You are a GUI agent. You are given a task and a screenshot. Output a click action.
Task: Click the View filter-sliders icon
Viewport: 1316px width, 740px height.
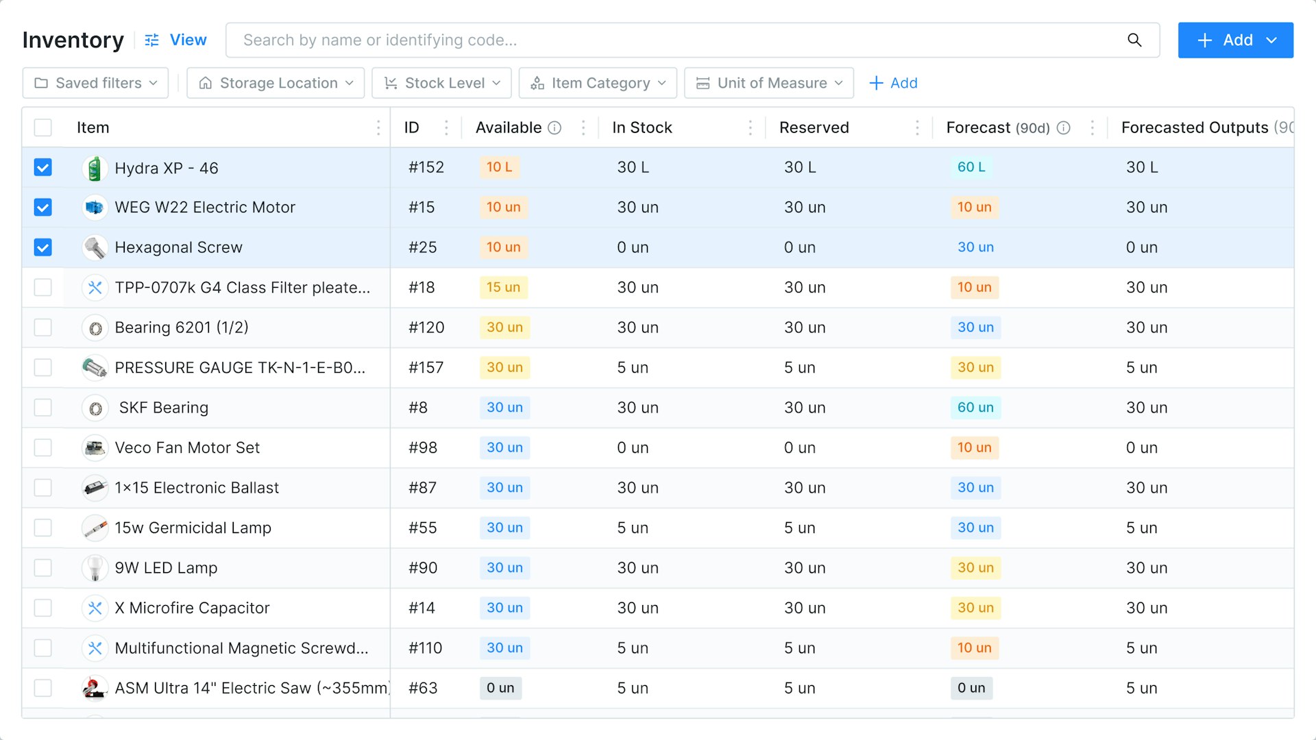click(151, 40)
